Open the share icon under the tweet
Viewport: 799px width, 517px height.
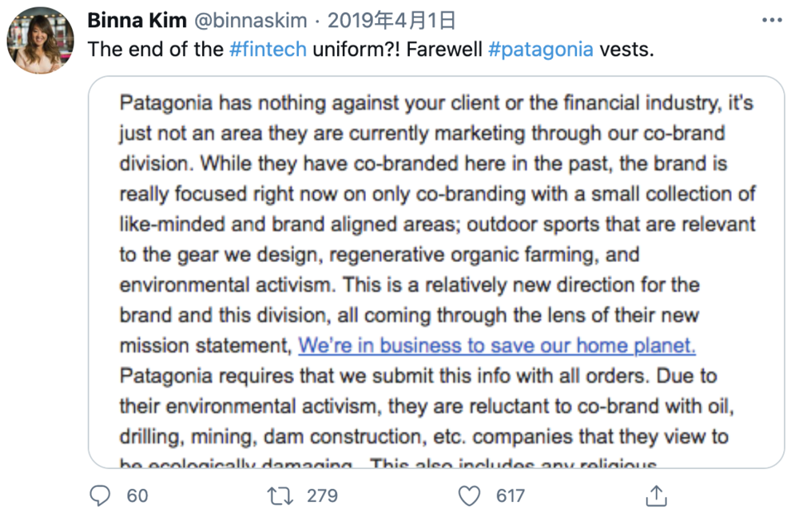[x=656, y=495]
